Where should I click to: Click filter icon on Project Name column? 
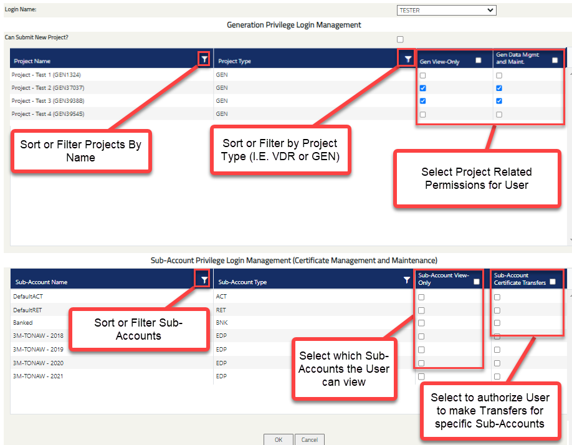point(204,59)
